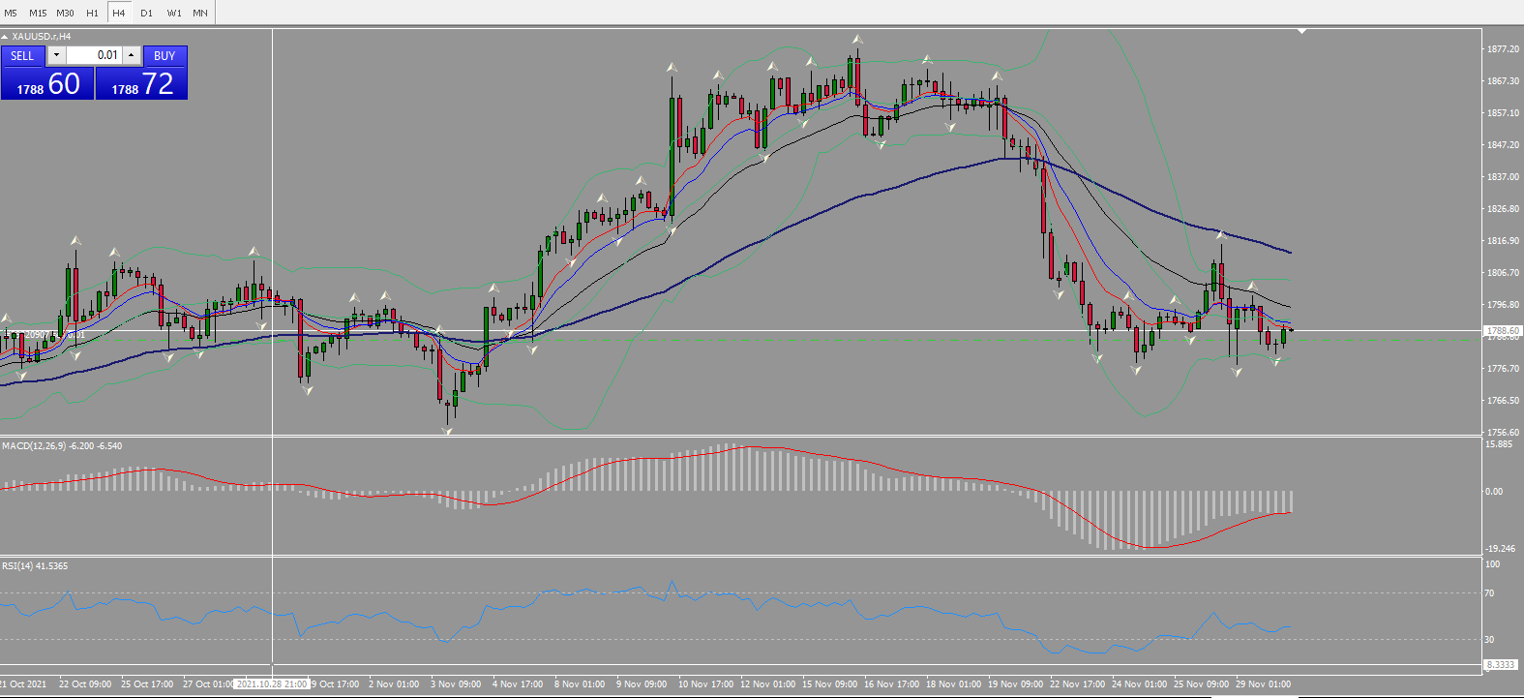
Task: Click the current price label 1788.60 on the price axis
Action: (1503, 331)
